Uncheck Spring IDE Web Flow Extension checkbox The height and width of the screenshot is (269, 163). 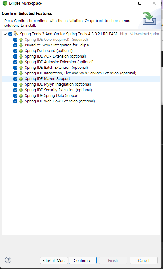pos(15,101)
